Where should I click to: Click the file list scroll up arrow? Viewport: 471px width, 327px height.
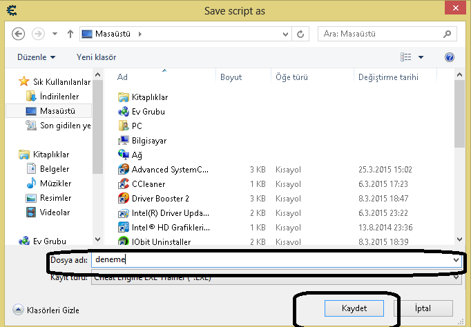(459, 75)
